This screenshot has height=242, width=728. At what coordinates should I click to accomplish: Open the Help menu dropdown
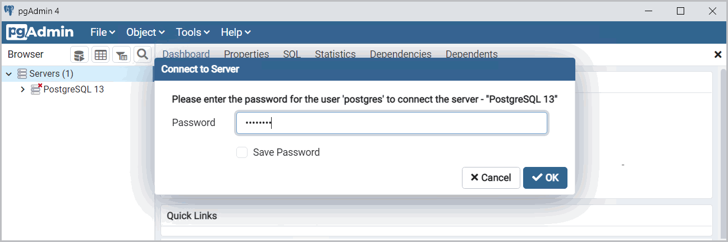pos(236,32)
